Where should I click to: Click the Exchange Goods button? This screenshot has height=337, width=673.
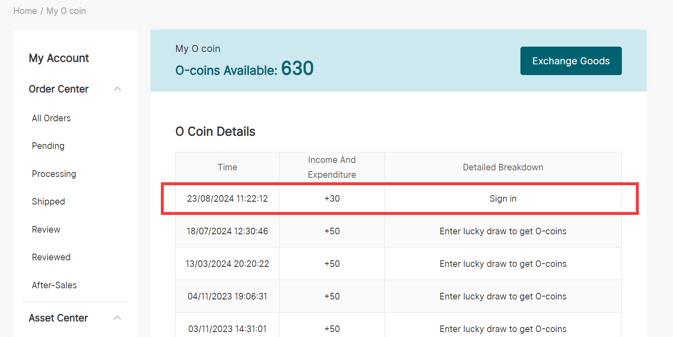(571, 61)
